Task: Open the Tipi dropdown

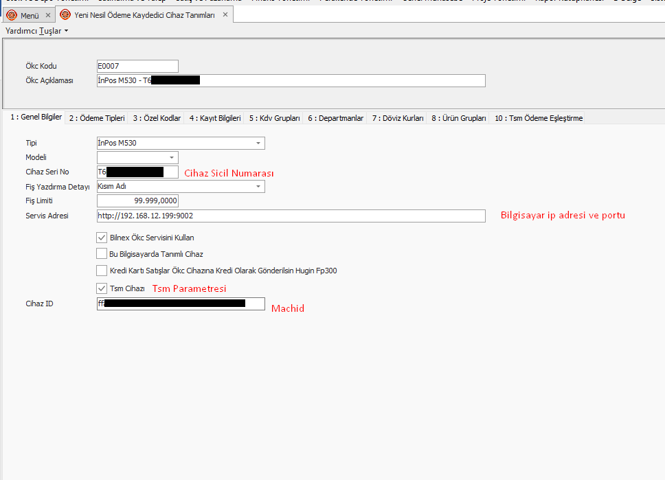Action: pyautogui.click(x=258, y=143)
